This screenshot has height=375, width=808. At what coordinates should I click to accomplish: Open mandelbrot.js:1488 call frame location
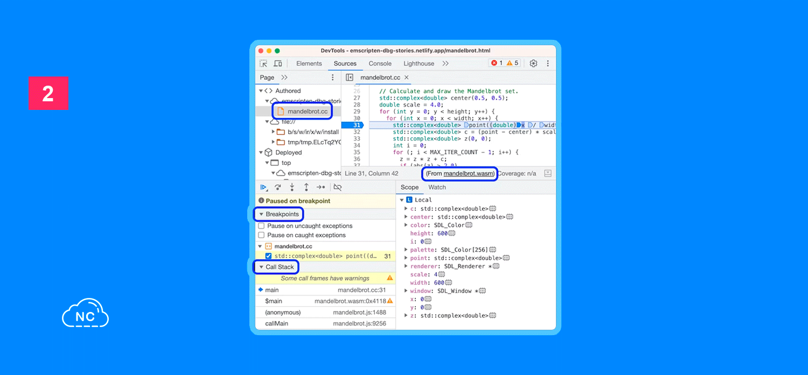tap(359, 313)
